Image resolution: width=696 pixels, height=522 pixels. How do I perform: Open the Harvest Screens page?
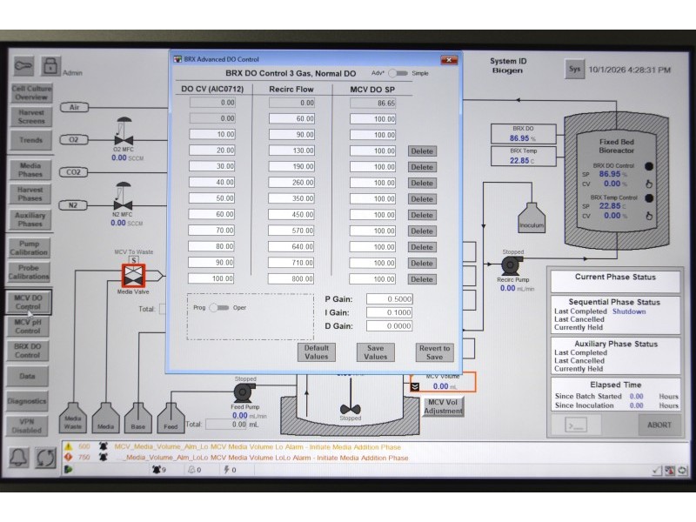pyautogui.click(x=31, y=117)
